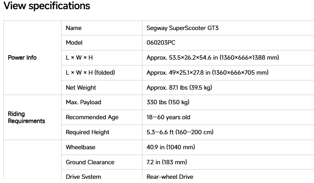The height and width of the screenshot is (183, 314).
Task: Select the 18–60 years old value
Action: [168, 117]
